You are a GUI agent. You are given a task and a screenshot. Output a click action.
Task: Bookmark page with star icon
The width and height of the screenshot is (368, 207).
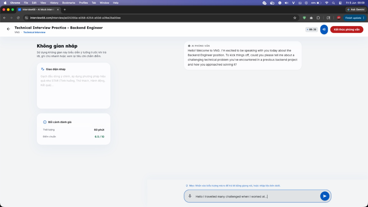pos(295,18)
